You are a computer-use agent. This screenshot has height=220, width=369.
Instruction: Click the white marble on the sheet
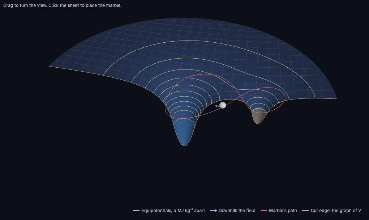[223, 105]
